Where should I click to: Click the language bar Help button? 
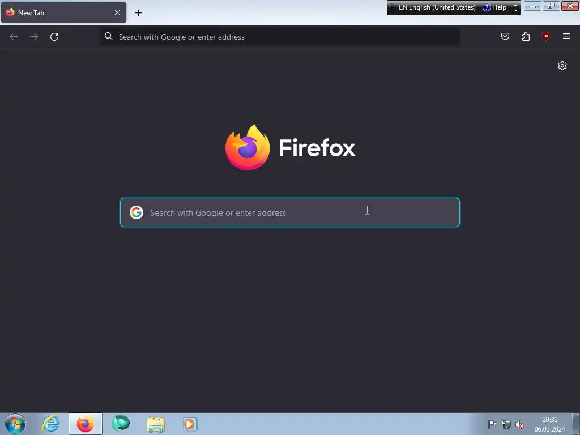coord(494,7)
